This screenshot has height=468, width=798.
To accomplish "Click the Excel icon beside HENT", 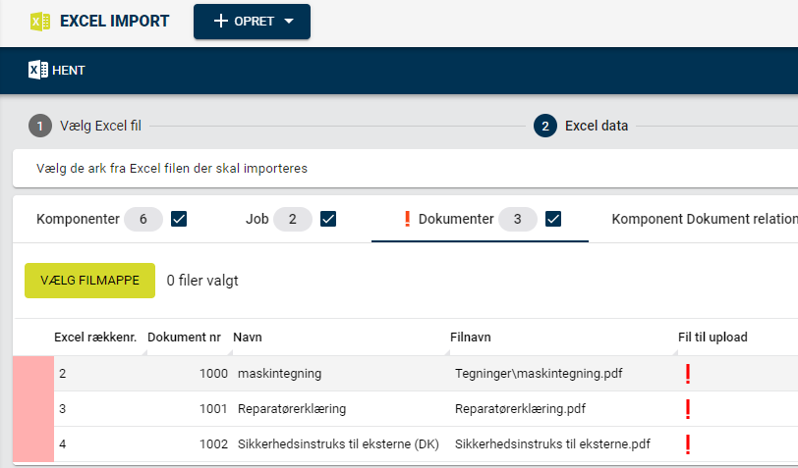I will 38,70.
